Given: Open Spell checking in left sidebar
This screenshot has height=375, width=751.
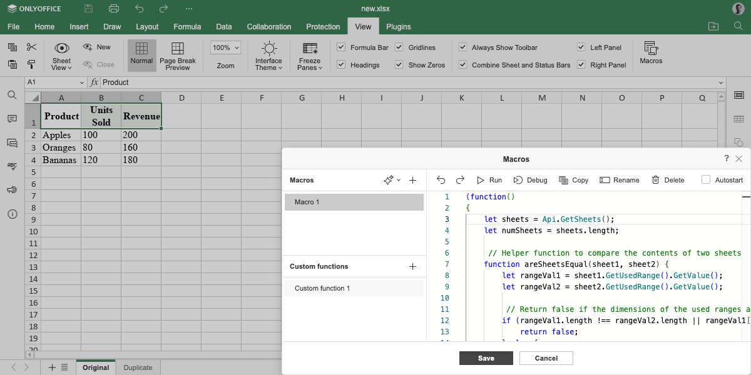Looking at the screenshot, I should (x=12, y=166).
